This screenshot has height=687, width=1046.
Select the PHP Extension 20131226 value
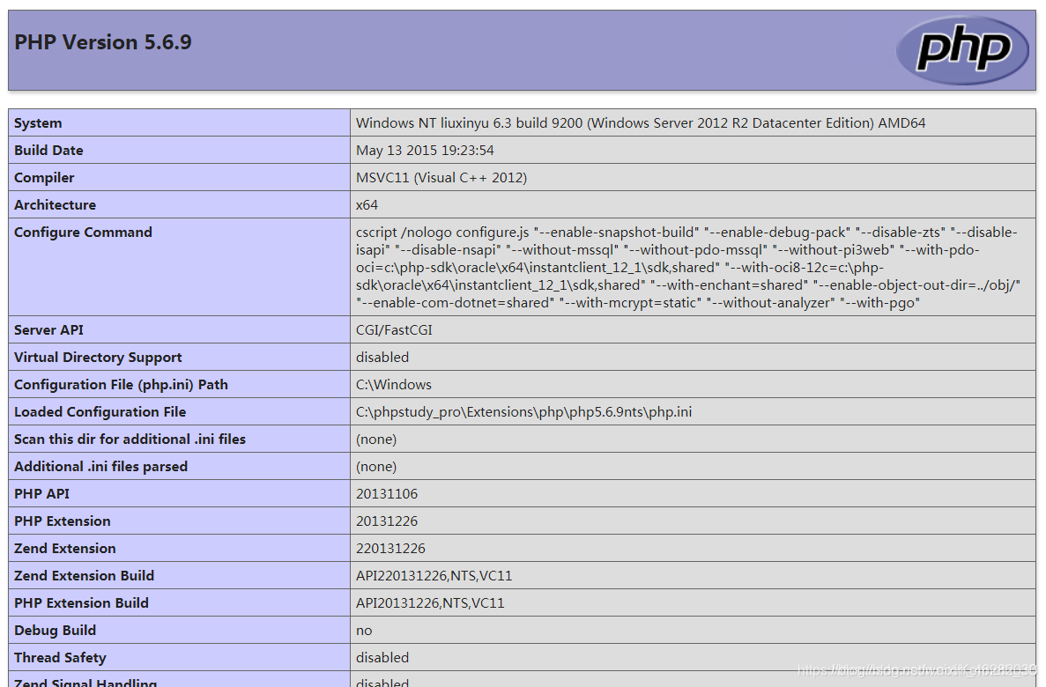384,521
